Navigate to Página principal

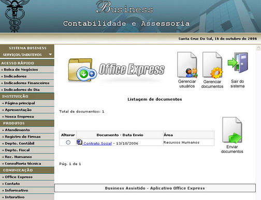click(x=27, y=103)
